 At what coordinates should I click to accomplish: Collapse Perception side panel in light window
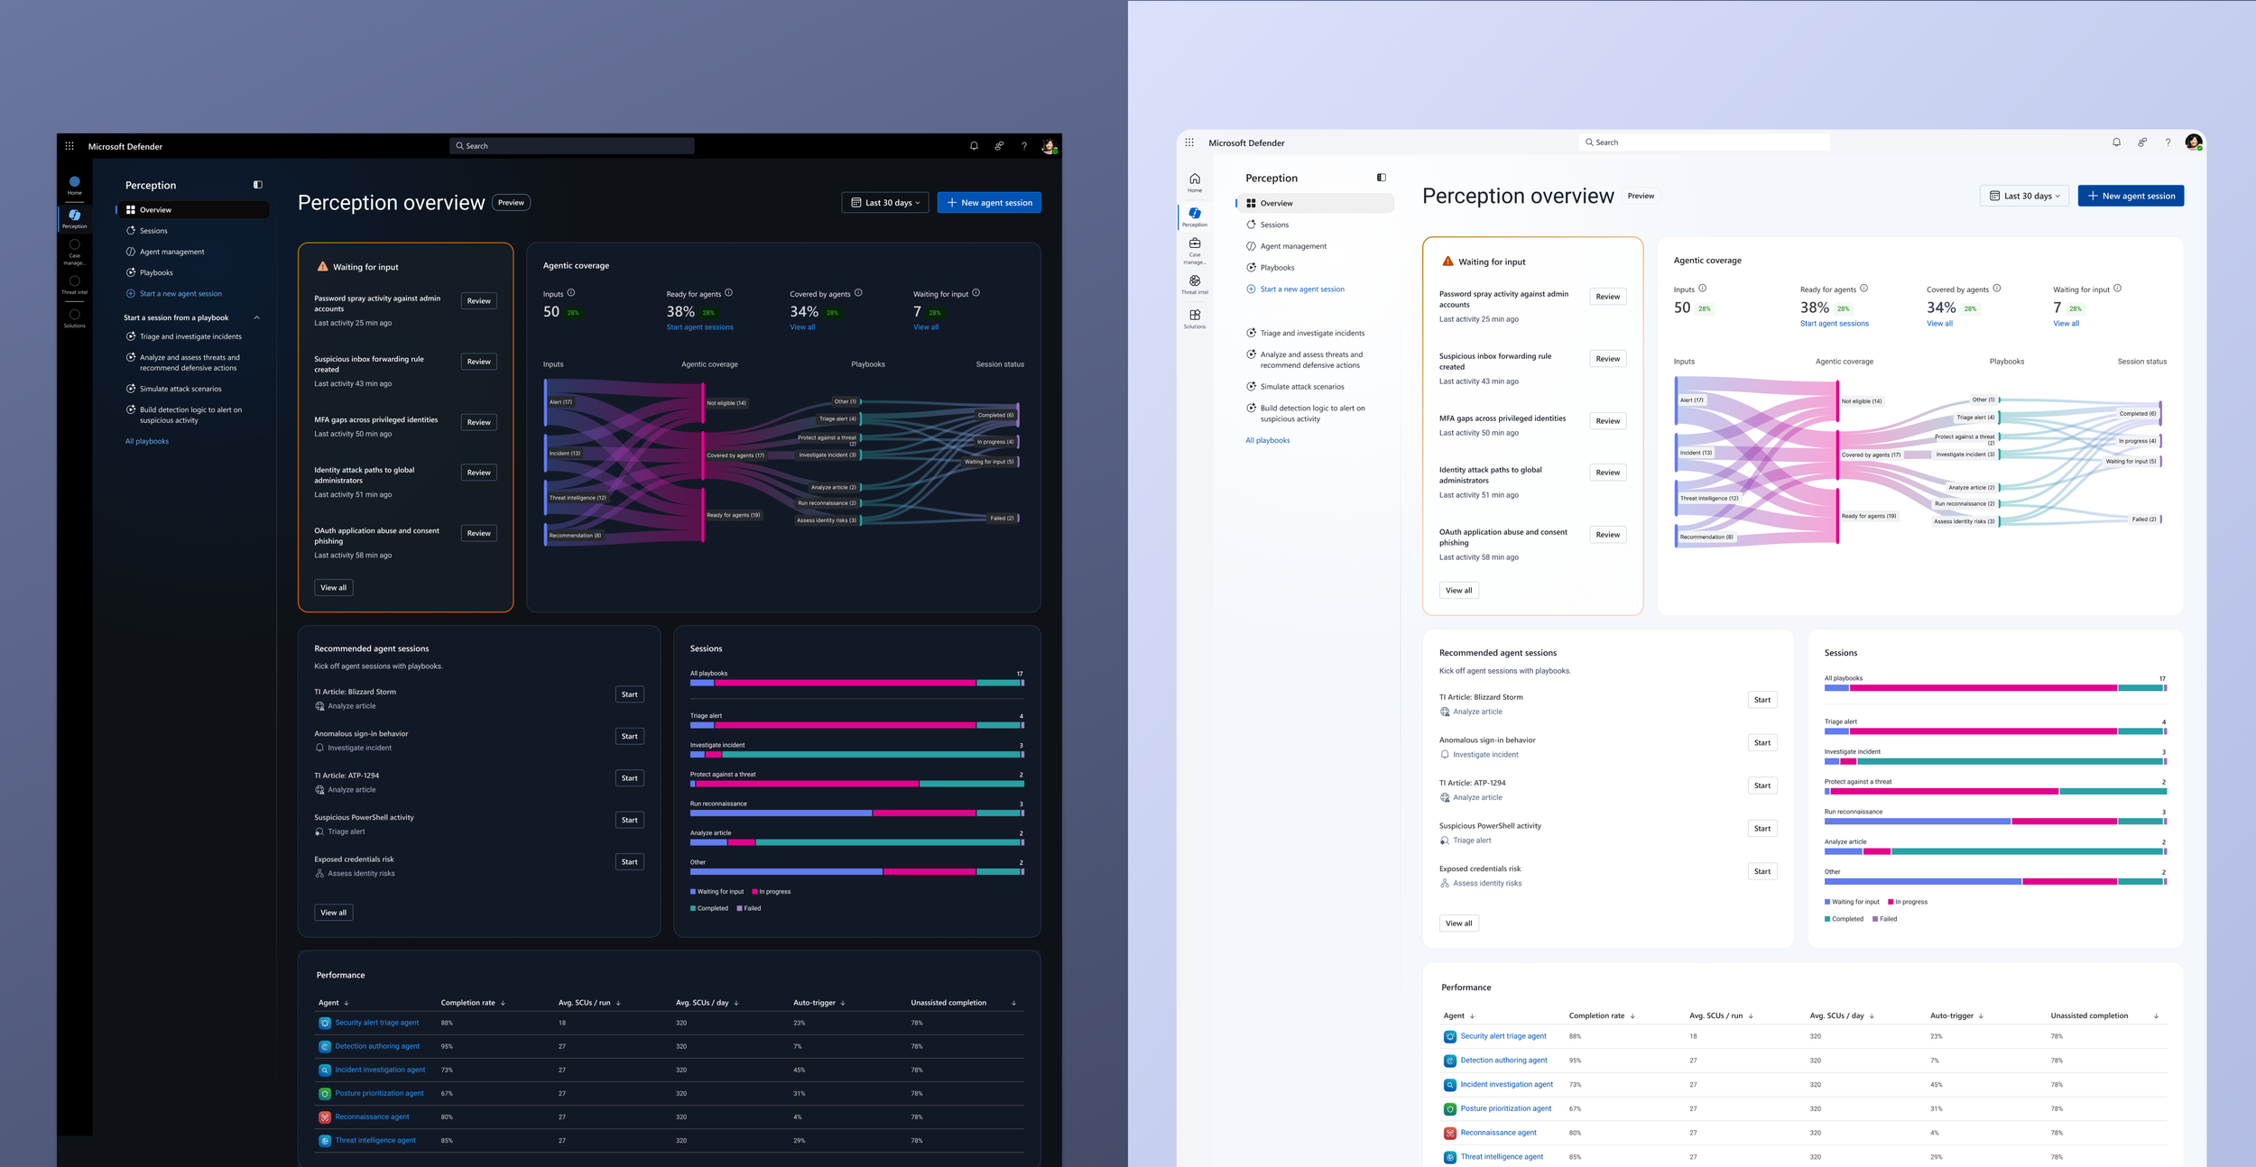1381,178
